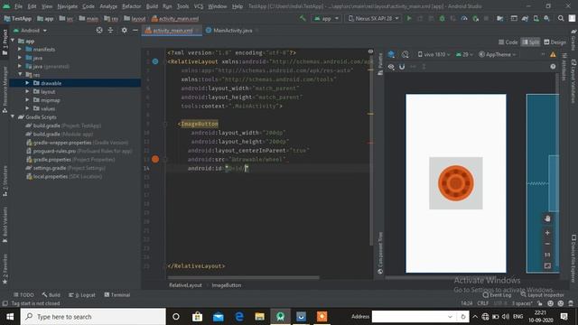Open the AppTheme dropdown

(498, 54)
